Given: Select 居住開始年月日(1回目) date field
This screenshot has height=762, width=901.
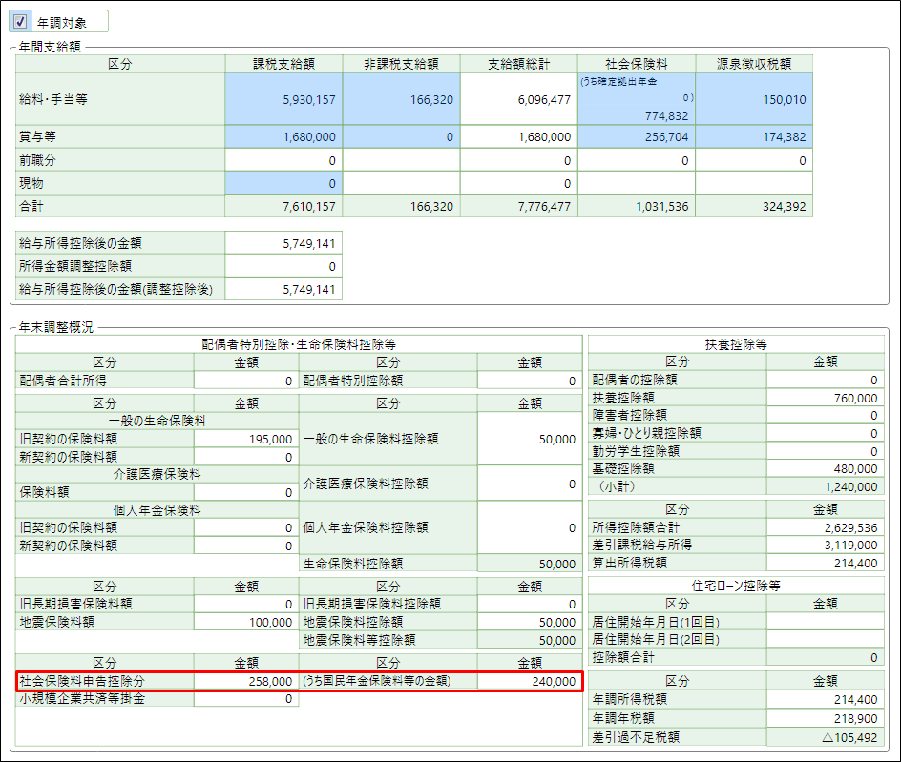Looking at the screenshot, I should click(x=824, y=622).
